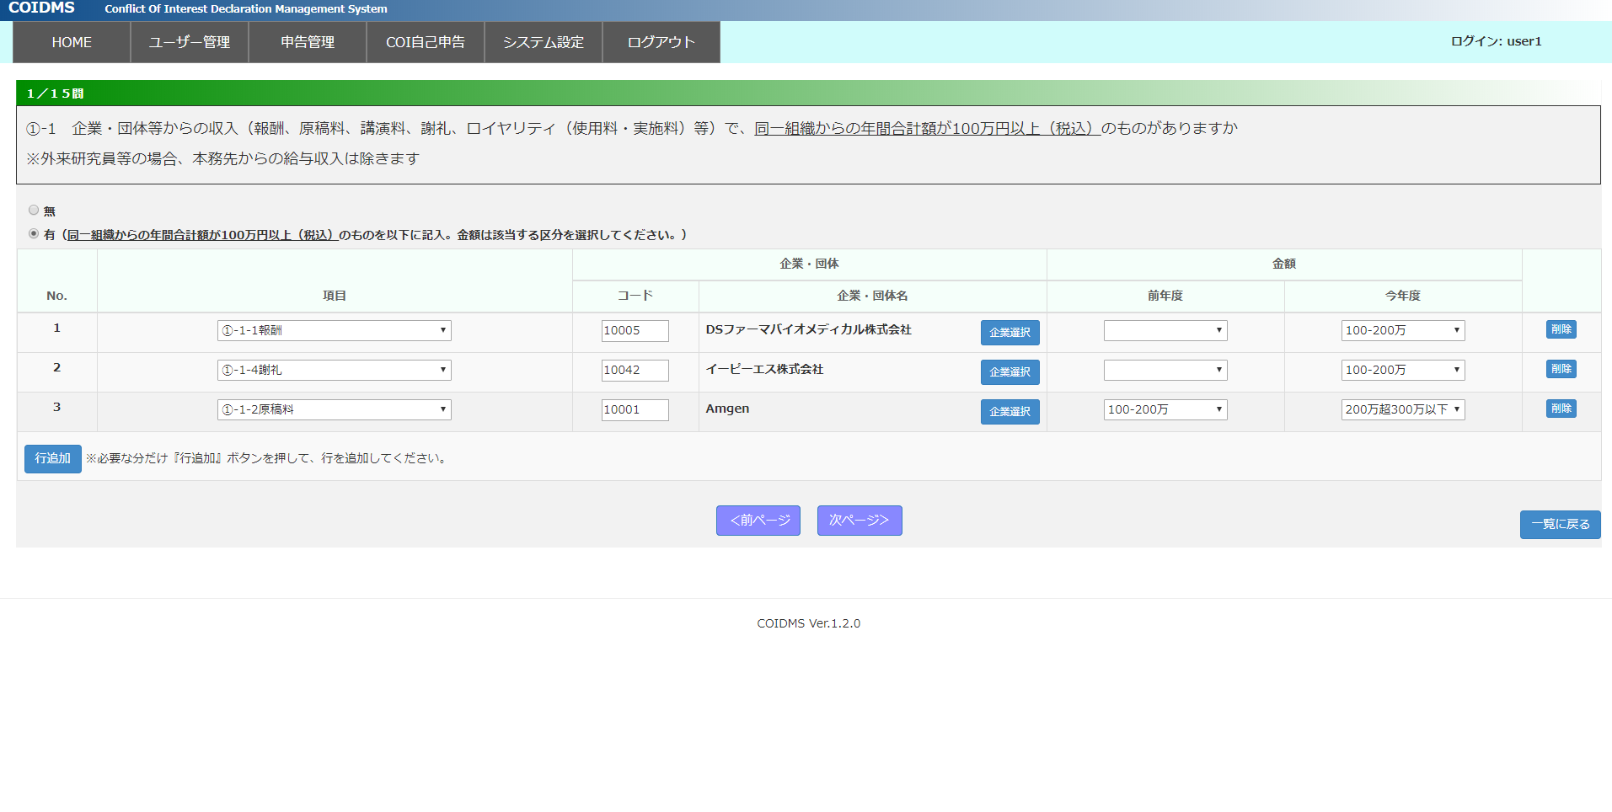The width and height of the screenshot is (1612, 812).
Task: Open 今年度 dropdown for DSファーマ row
Action: (1403, 330)
